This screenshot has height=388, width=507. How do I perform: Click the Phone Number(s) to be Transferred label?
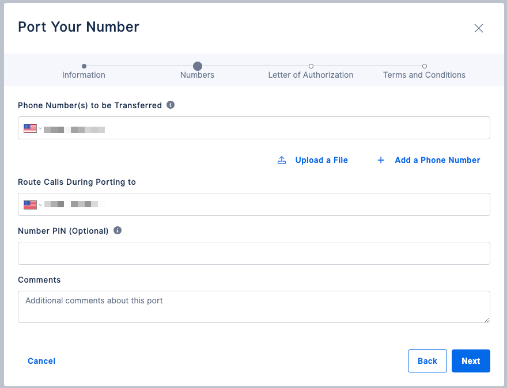tap(90, 105)
